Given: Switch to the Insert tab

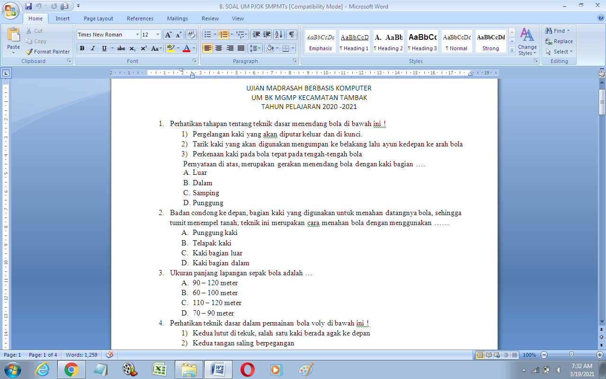Looking at the screenshot, I should 62,18.
